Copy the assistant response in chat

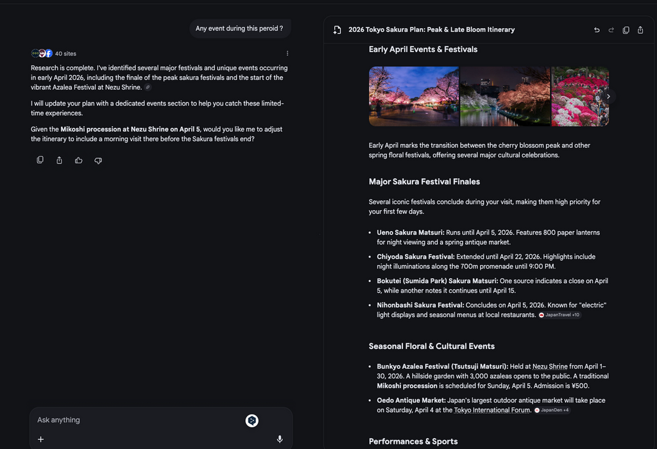(40, 160)
